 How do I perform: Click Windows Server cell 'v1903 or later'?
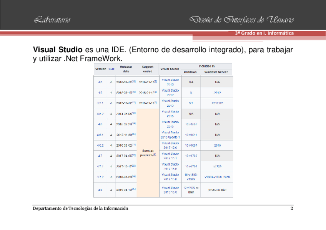(217, 190)
